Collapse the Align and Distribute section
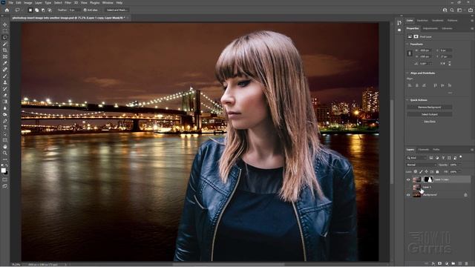Image resolution: width=475 pixels, height=267 pixels. tap(407, 73)
